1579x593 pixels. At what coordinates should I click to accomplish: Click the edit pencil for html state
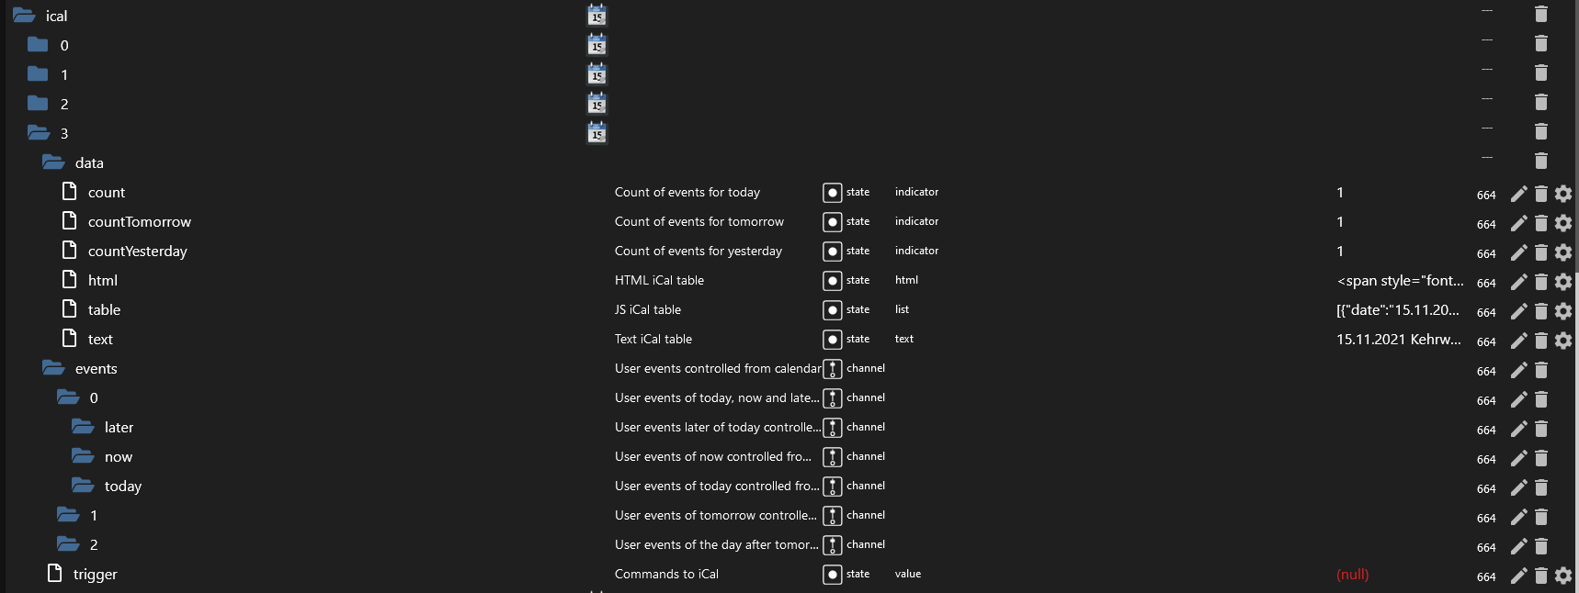point(1518,282)
